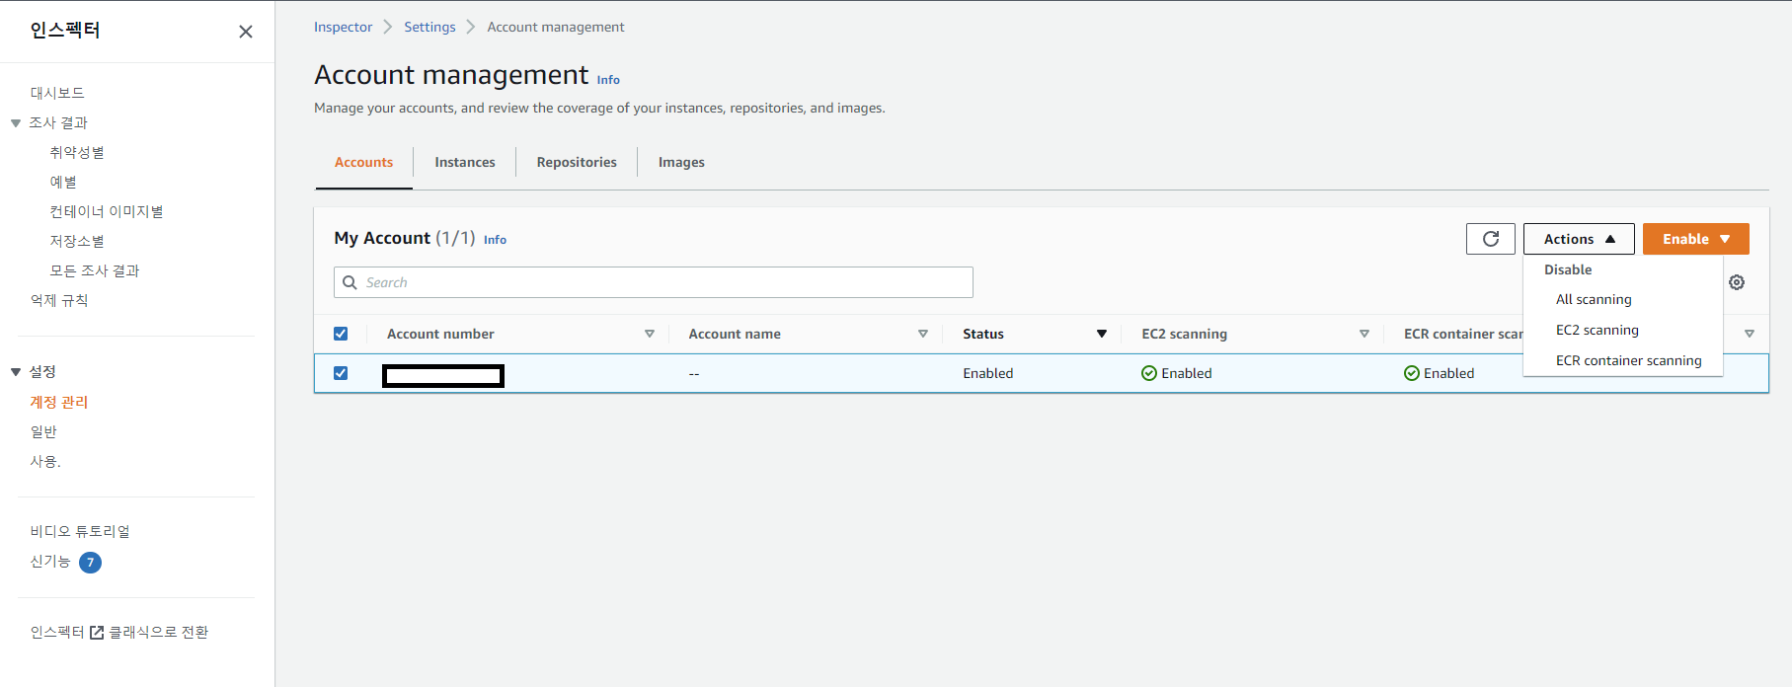Collapse the 조사 결과 navigation section

16,123
